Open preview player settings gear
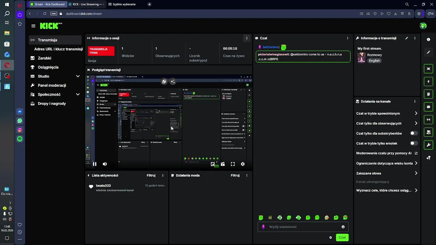Image resolution: width=436 pixels, height=245 pixels. [243, 164]
